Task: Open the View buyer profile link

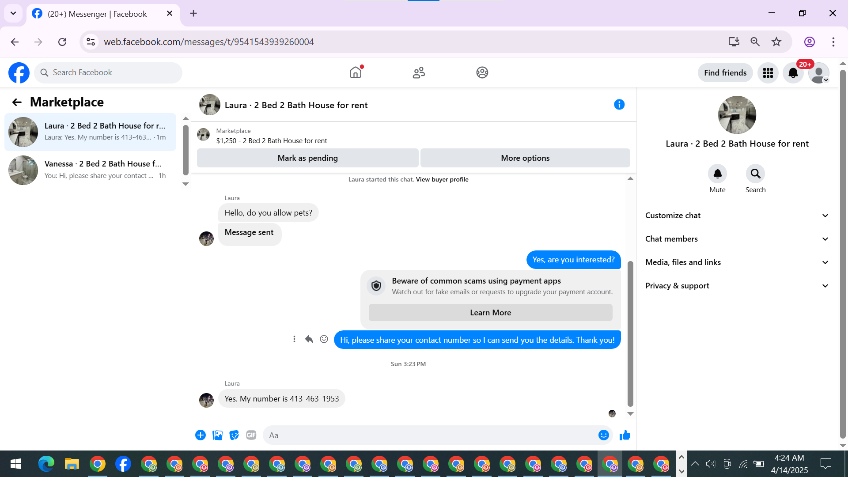Action: (x=442, y=179)
